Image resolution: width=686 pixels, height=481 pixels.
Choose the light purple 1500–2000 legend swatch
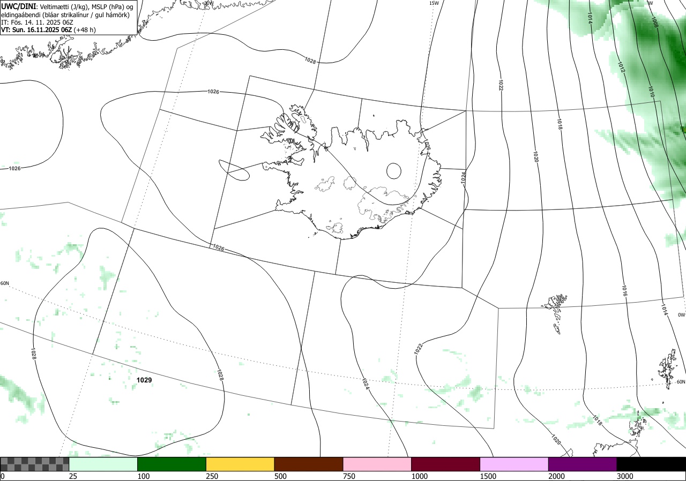click(514, 464)
